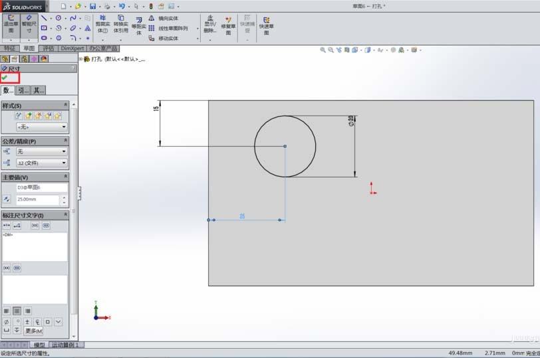The height and width of the screenshot is (358, 540).
Task: Click the D3@草图6 name field
Action: 42,187
